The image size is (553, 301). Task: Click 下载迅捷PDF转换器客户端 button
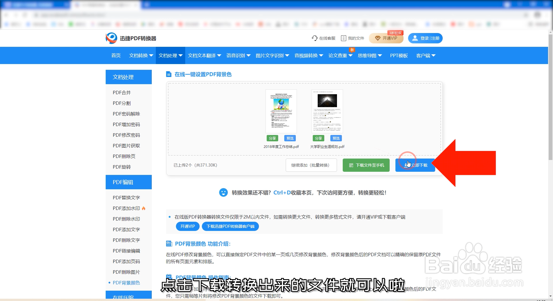pyautogui.click(x=230, y=226)
